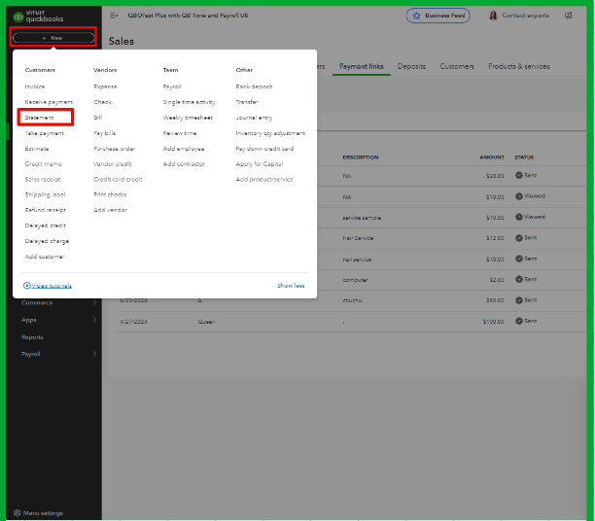Open Reports in the sidebar
The image size is (595, 521).
point(32,337)
